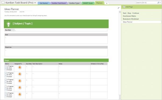Check Finished in second step row
This screenshot has width=162, height=100.
(x=6, y=76)
